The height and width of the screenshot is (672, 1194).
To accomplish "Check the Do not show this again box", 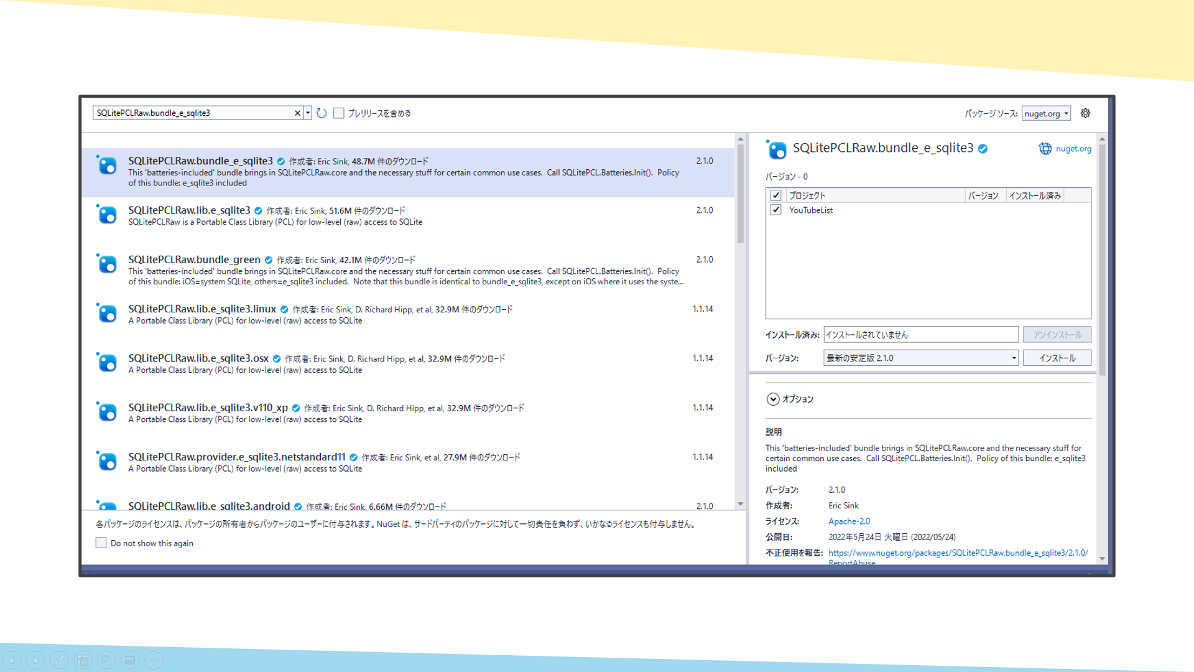I will [x=101, y=543].
